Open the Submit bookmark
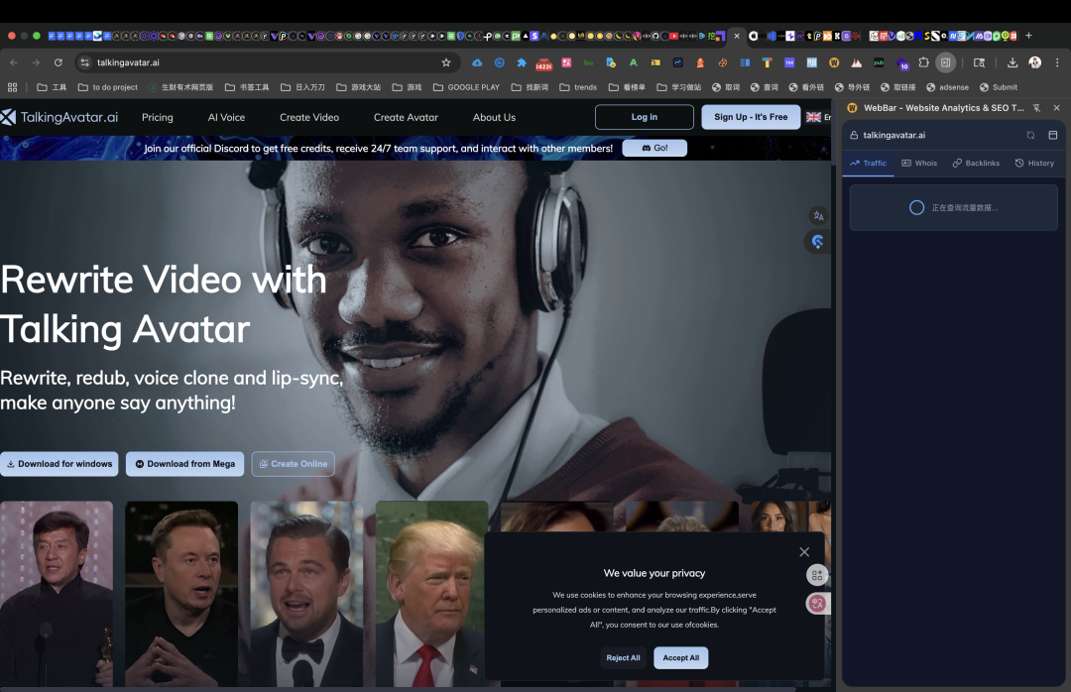Viewport: 1071px width, 692px height. tap(998, 87)
